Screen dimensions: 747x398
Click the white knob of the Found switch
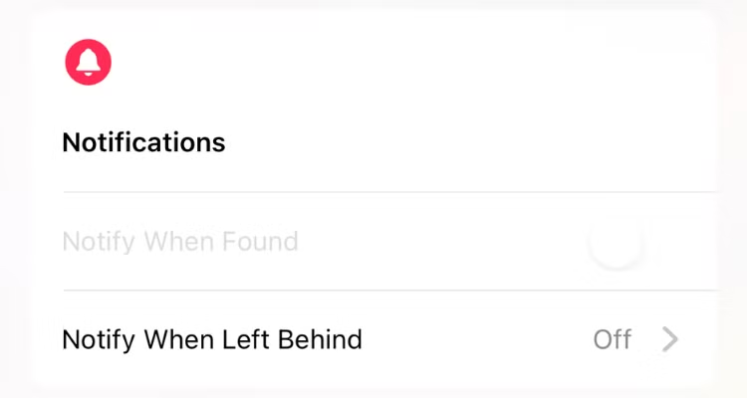click(x=617, y=242)
